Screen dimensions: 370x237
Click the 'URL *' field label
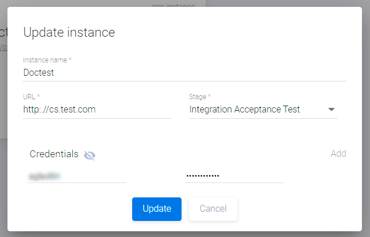[32, 96]
